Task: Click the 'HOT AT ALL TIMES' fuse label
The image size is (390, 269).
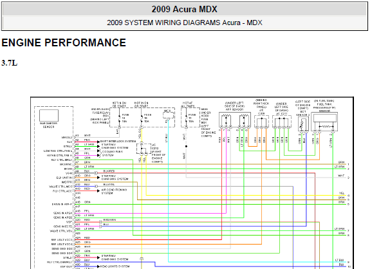Action: pyautogui.click(x=187, y=104)
